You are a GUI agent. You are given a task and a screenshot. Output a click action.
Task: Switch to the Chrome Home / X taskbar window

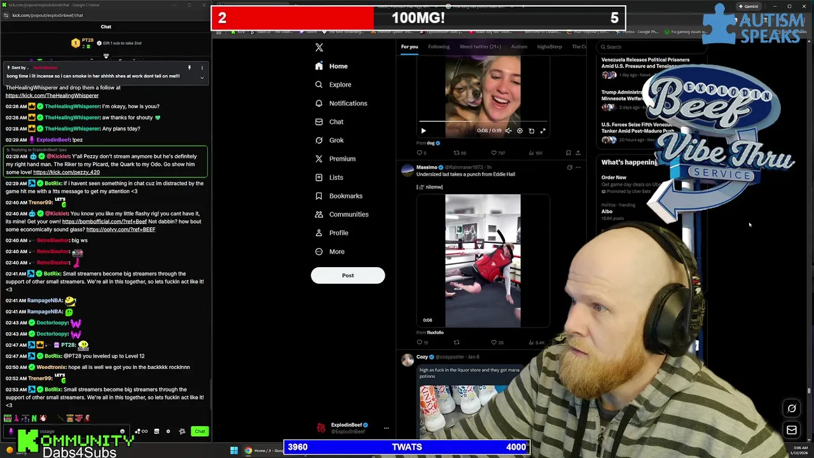pyautogui.click(x=265, y=450)
